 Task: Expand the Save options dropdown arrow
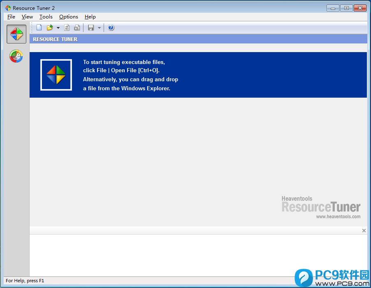[100, 28]
